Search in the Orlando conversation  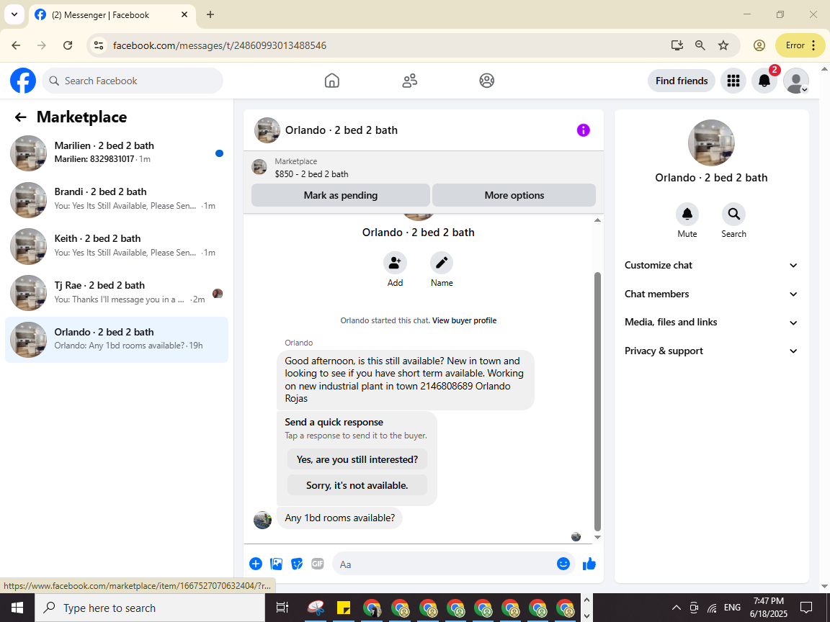(x=733, y=215)
